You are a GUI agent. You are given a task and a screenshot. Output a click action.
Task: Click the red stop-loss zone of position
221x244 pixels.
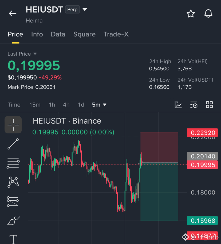click(x=159, y=147)
